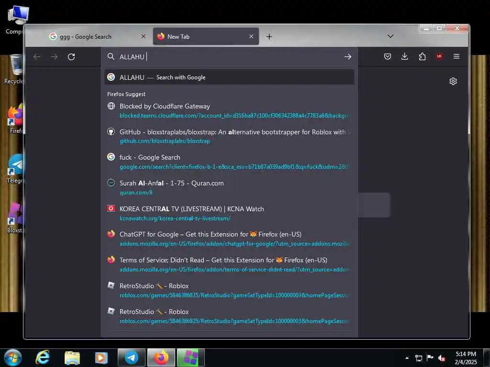The height and width of the screenshot is (367, 490).
Task: Select KOREA CENTRAL TV livestream suggestion
Action: pyautogui.click(x=229, y=214)
